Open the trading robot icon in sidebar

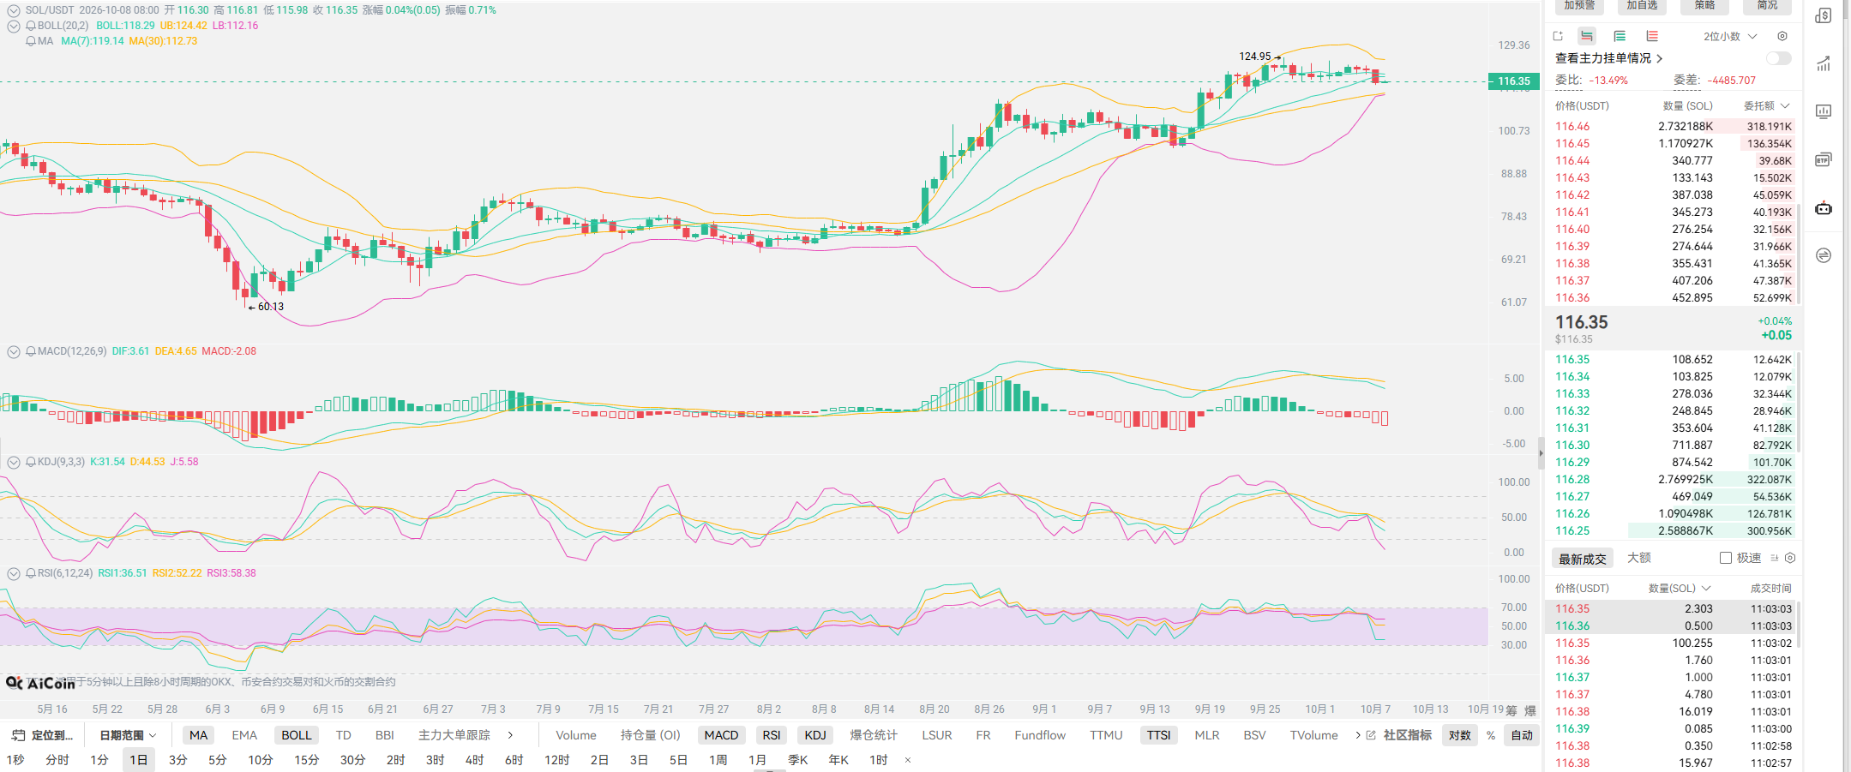click(x=1824, y=208)
